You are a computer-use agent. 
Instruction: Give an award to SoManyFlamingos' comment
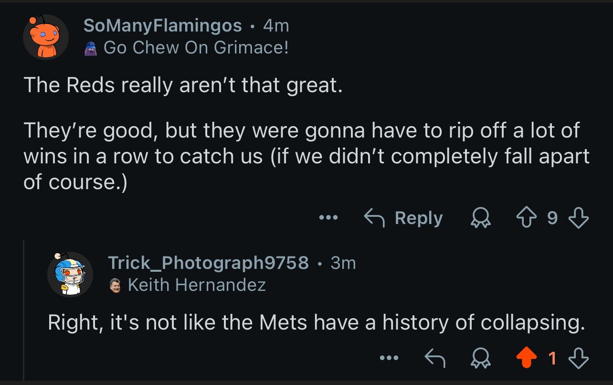coord(481,218)
